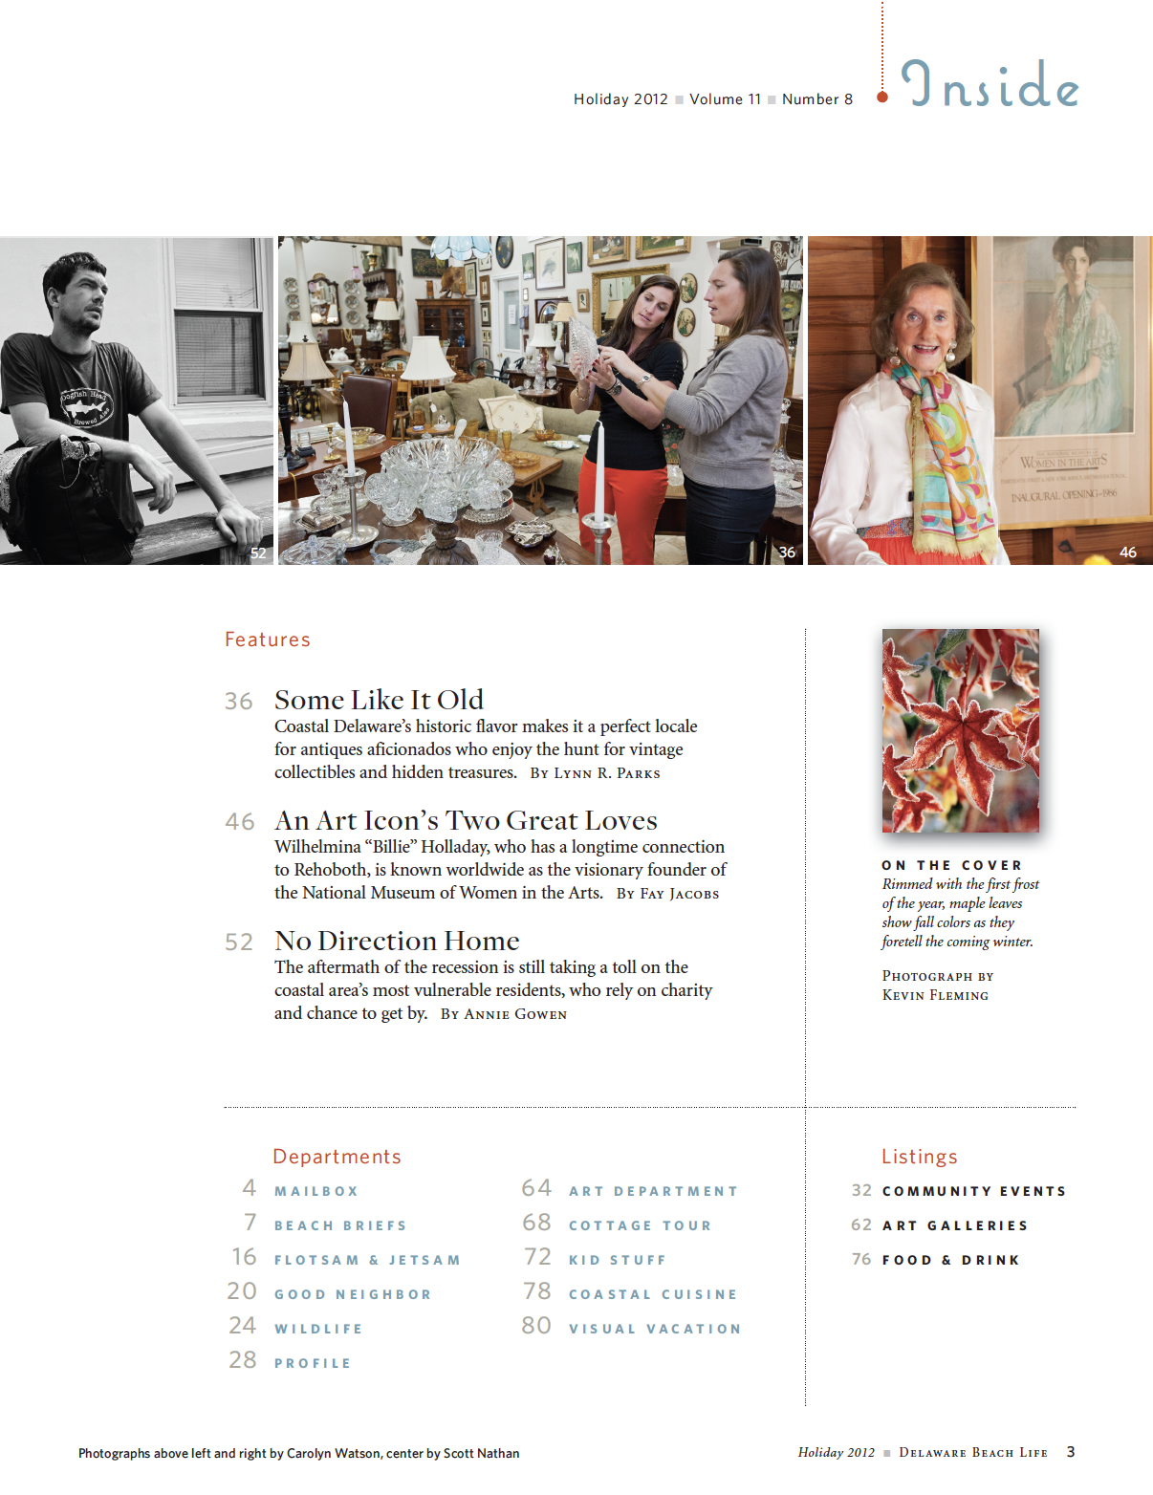Screen dimensions: 1153x1495
Task: Select FLOTSAM & JETSAM department listing
Action: [367, 1260]
